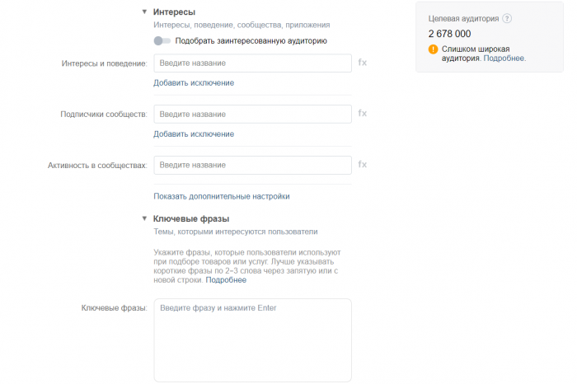Click the Ключевые фразы text area

tap(252, 338)
